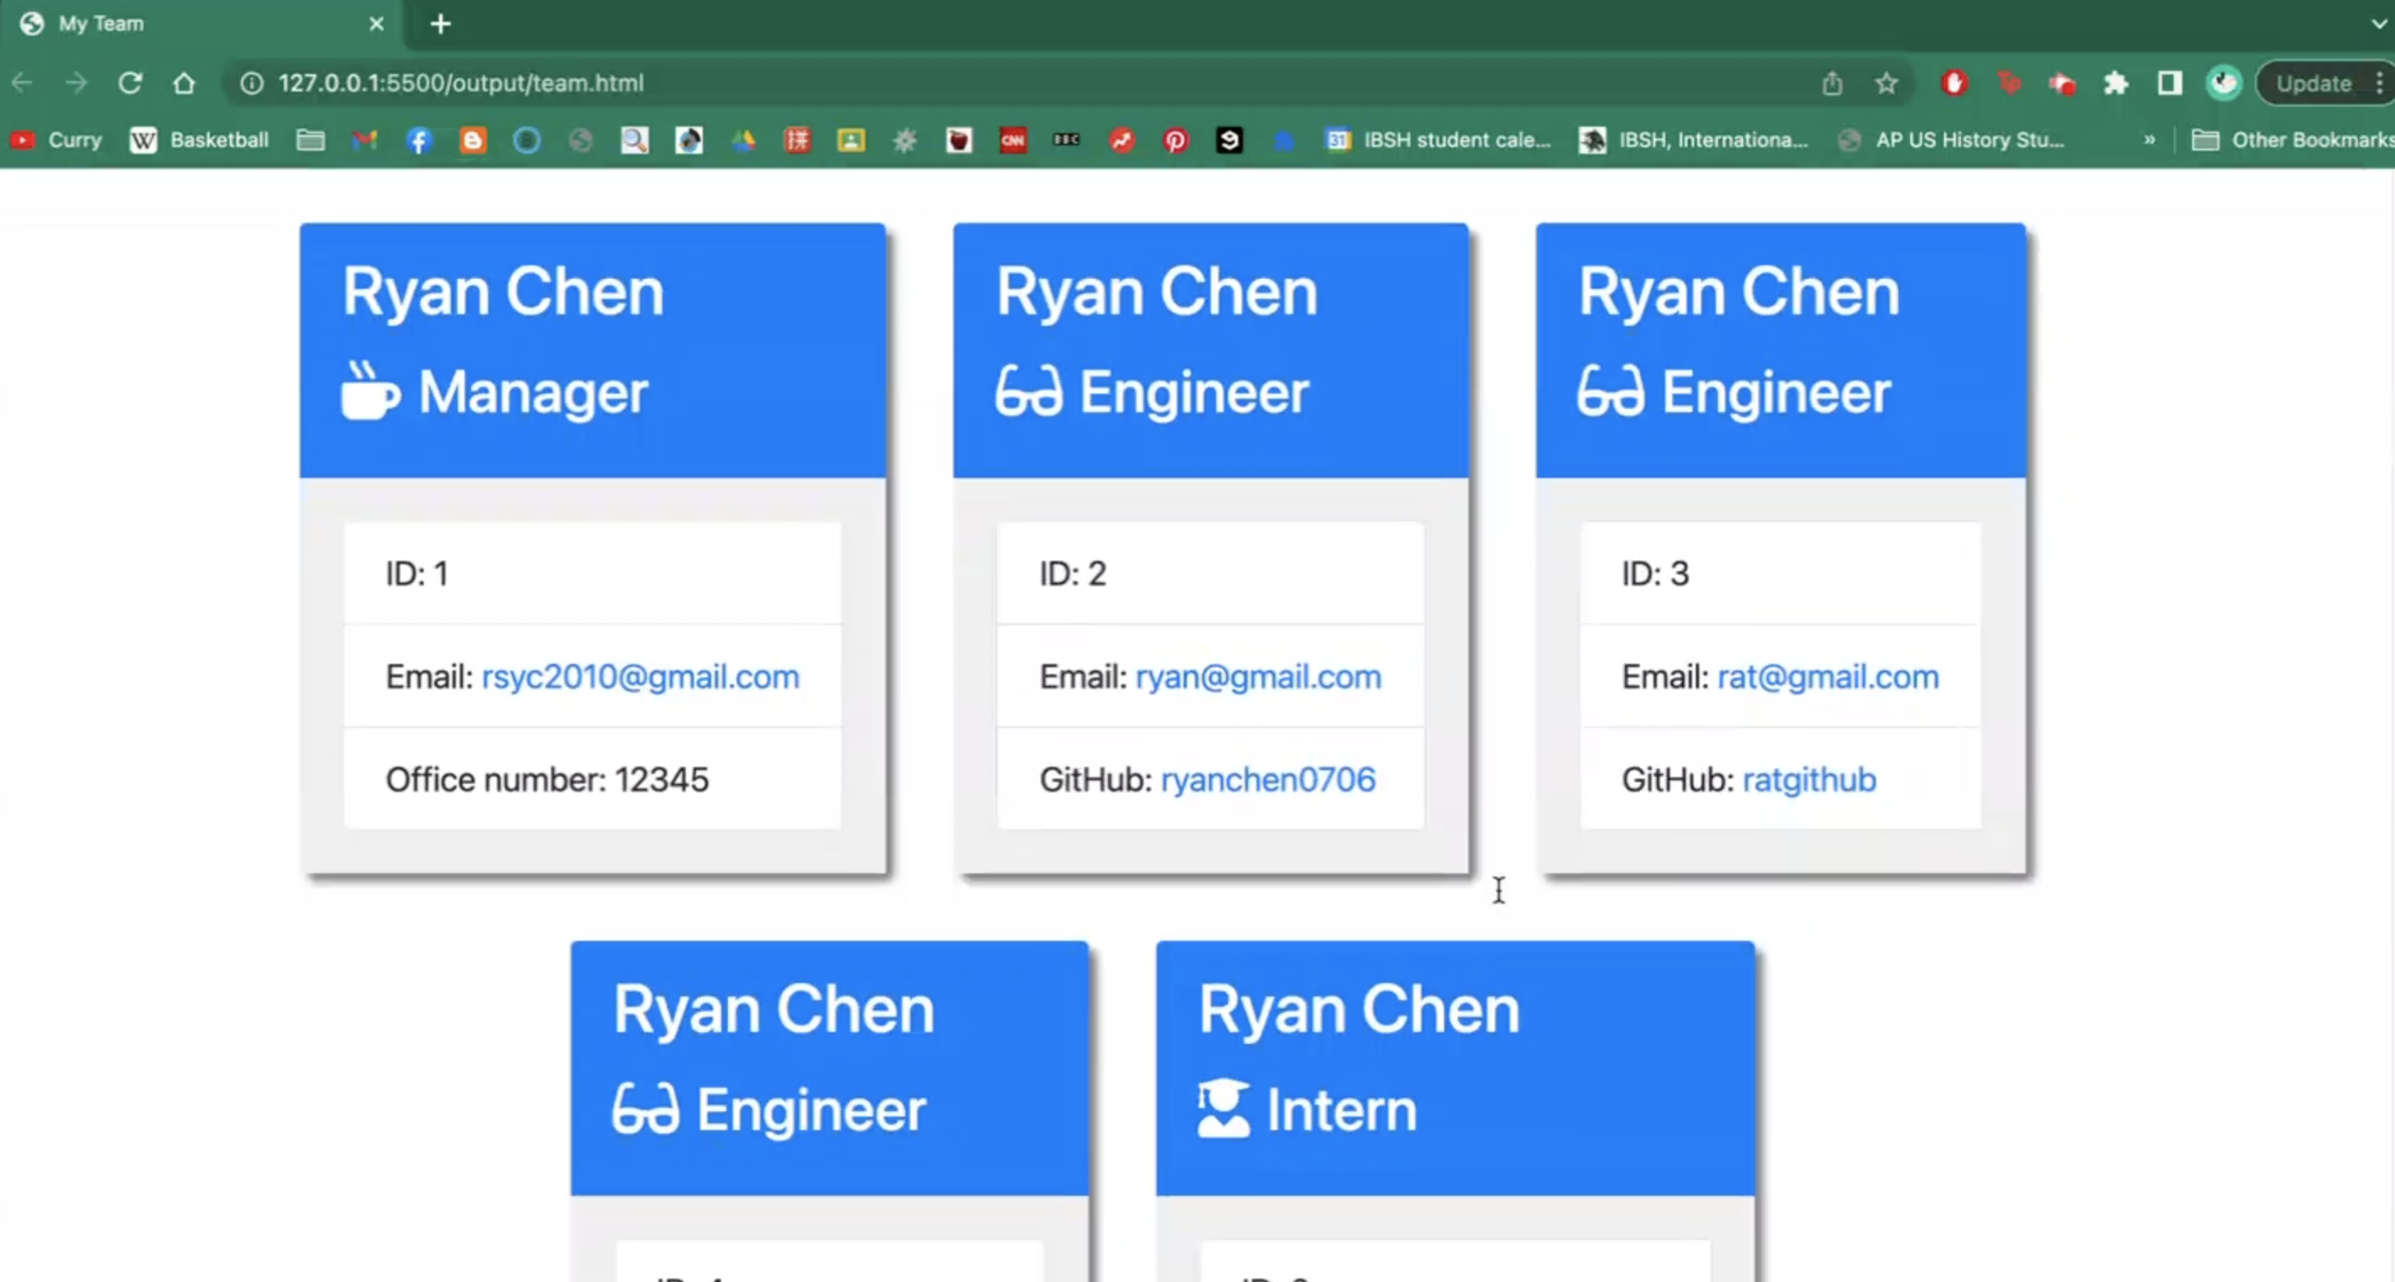Screen dimensions: 2395x1282
Task: Reload the team.html page
Action: coord(130,84)
